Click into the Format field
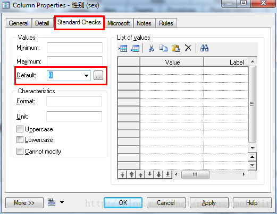The width and height of the screenshot is (277, 214). [x=74, y=101]
